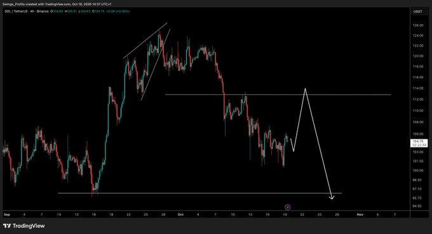Select the 101.50 price axis label
Image resolution: width=432 pixels, height=234 pixels.
pyautogui.click(x=418, y=162)
